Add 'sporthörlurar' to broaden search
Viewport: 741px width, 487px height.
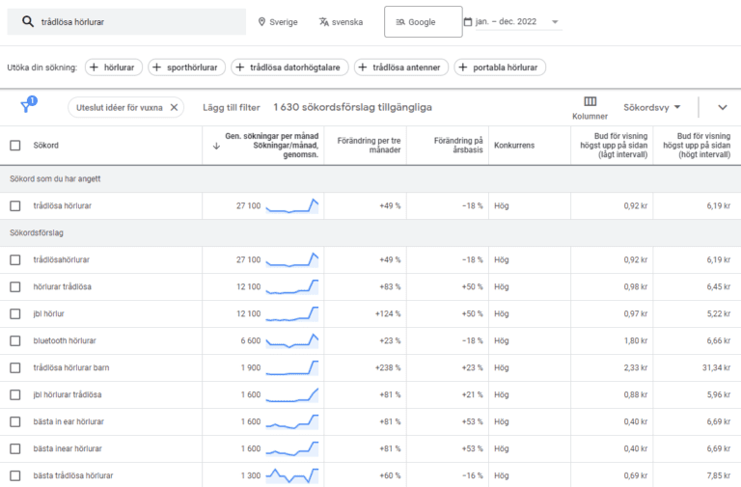(187, 68)
